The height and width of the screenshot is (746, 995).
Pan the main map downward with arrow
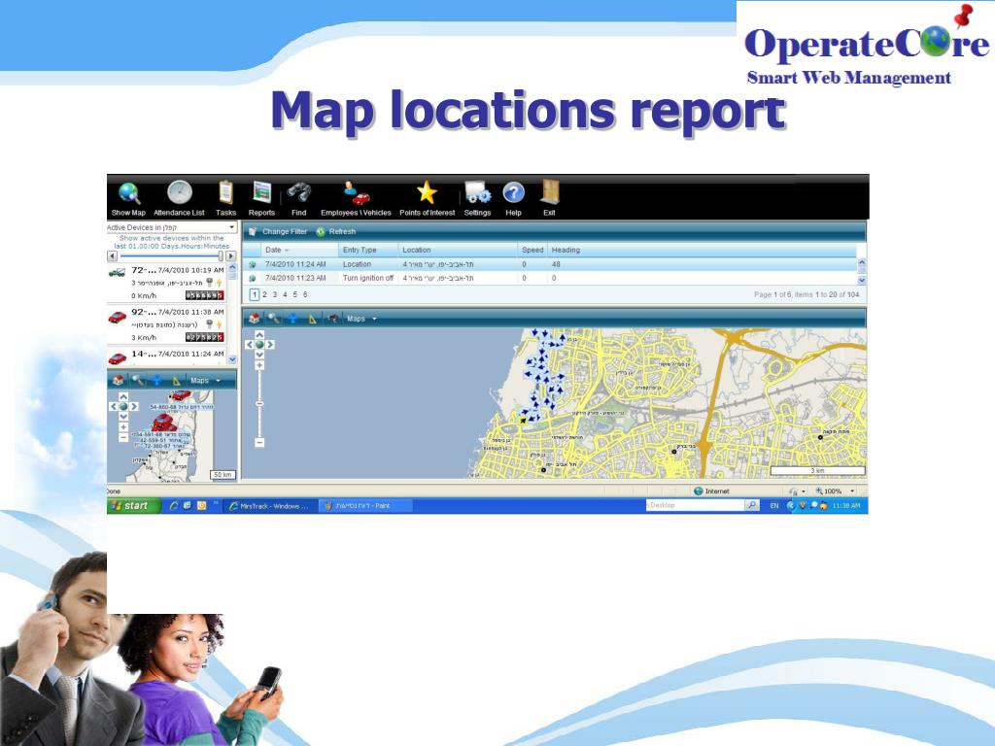259,355
